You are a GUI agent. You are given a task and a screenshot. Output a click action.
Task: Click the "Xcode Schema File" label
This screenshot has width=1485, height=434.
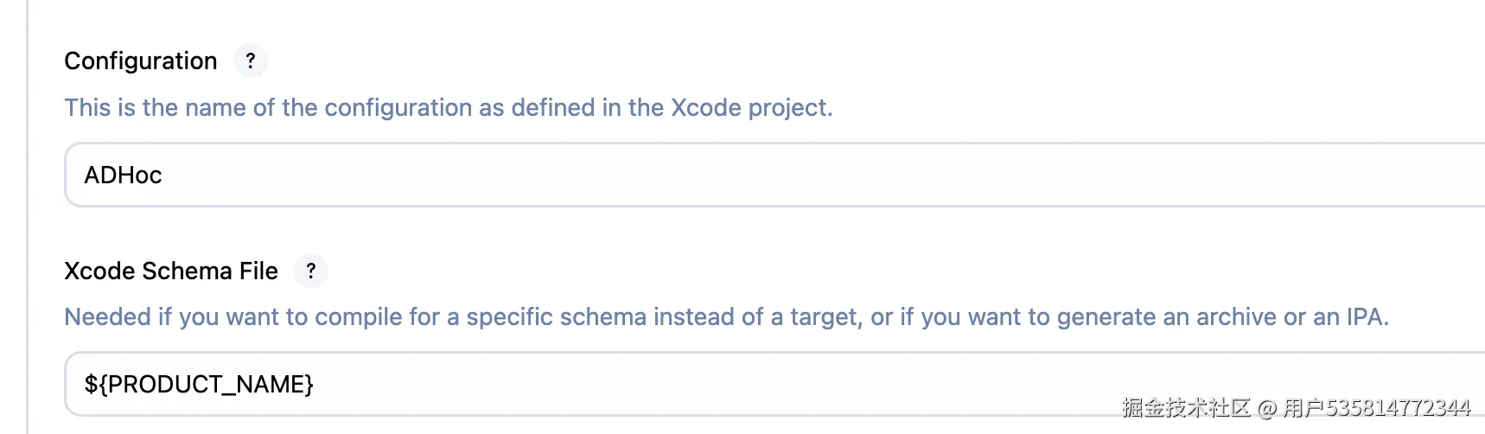pyautogui.click(x=171, y=271)
